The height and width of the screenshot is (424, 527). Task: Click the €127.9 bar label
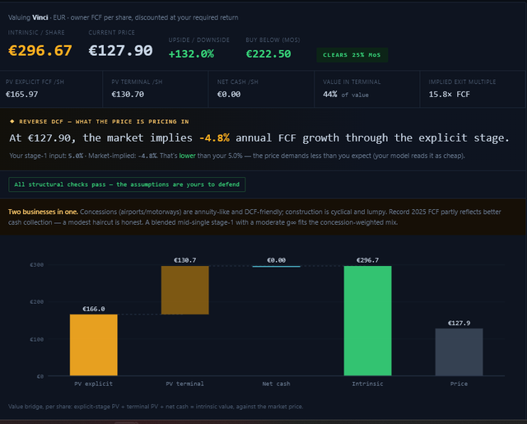pos(459,323)
